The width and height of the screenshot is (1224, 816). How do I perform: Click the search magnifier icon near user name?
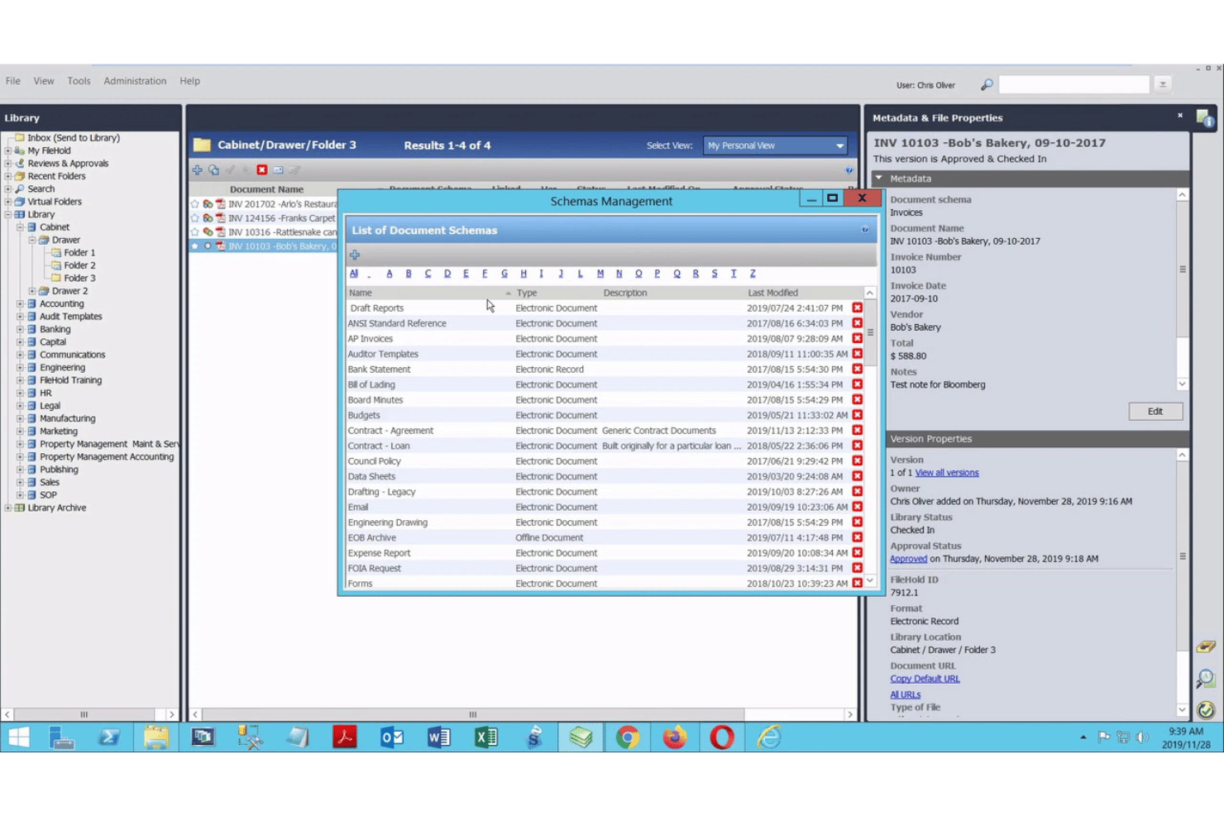987,84
